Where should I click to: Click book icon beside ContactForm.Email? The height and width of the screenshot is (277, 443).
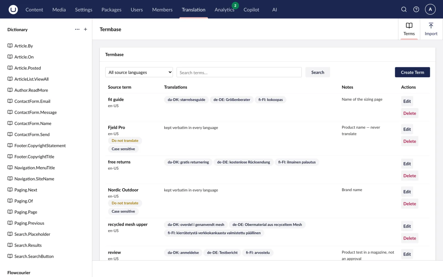coord(10,101)
